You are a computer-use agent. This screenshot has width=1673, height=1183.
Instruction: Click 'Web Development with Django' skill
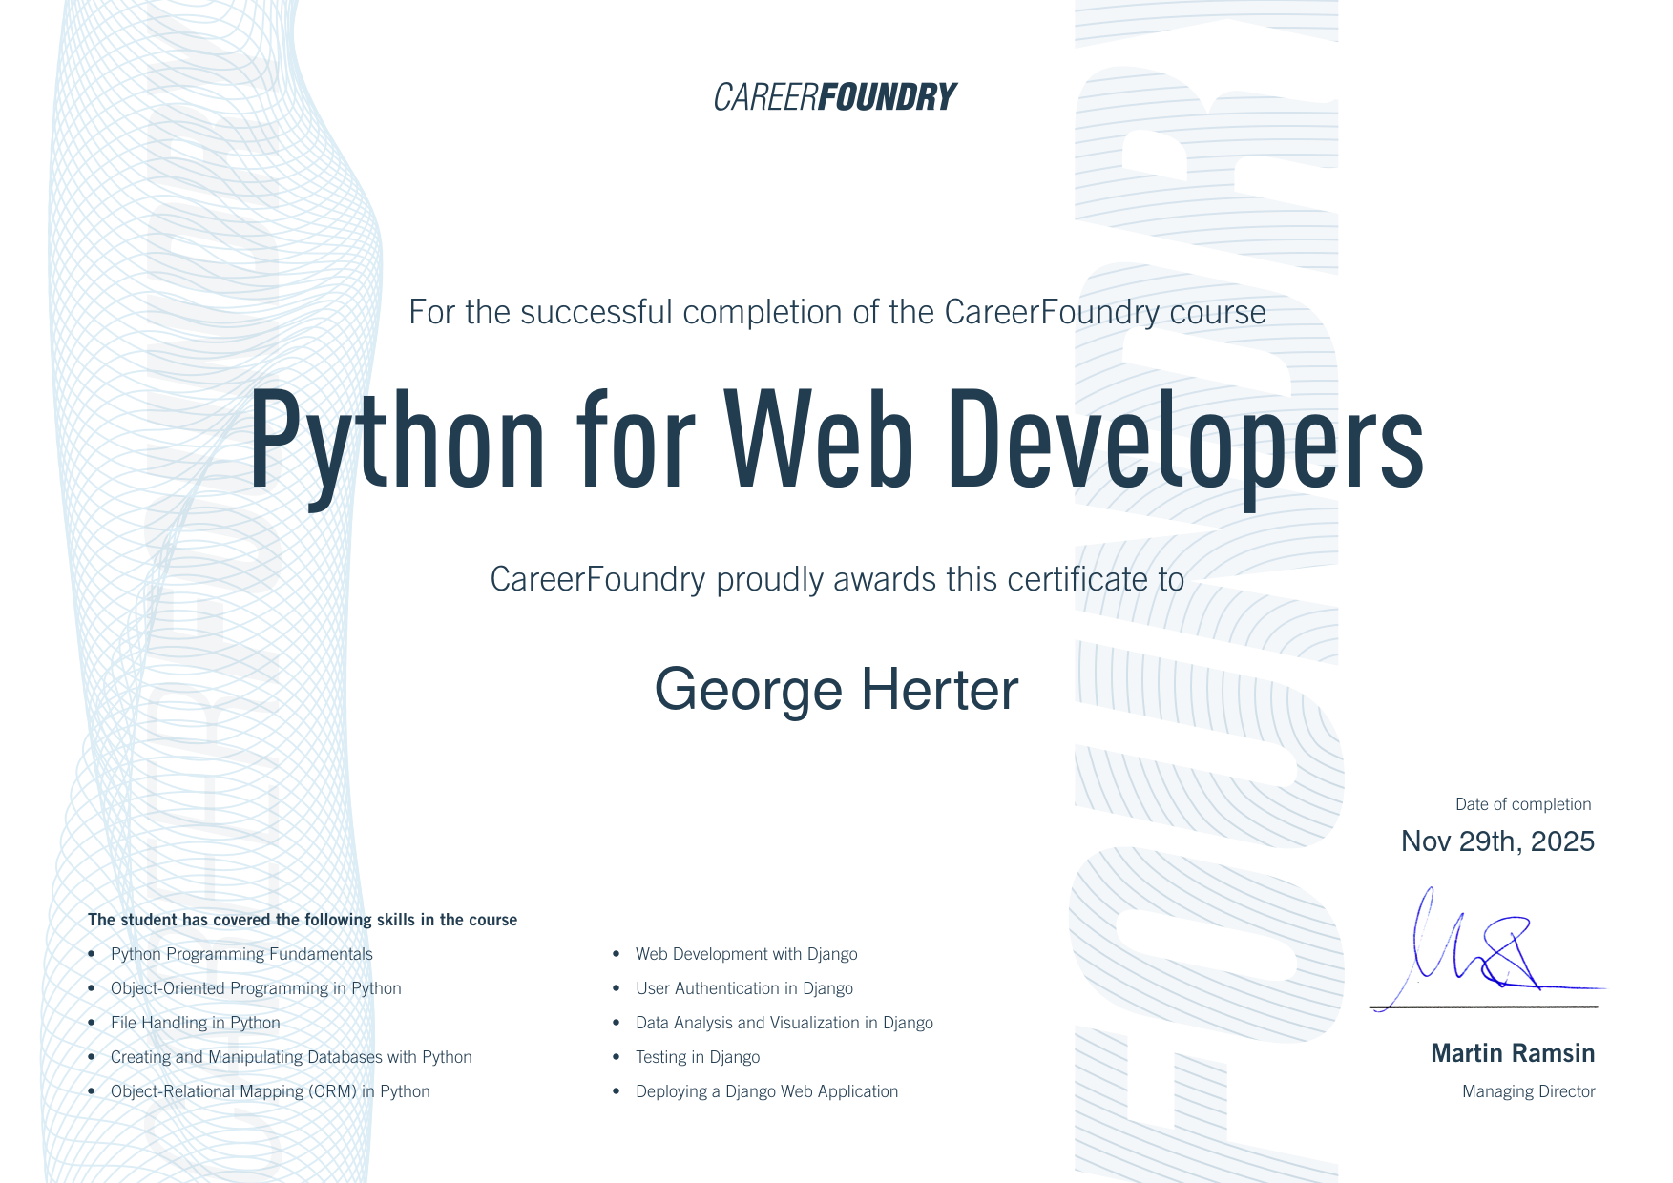[x=746, y=954]
